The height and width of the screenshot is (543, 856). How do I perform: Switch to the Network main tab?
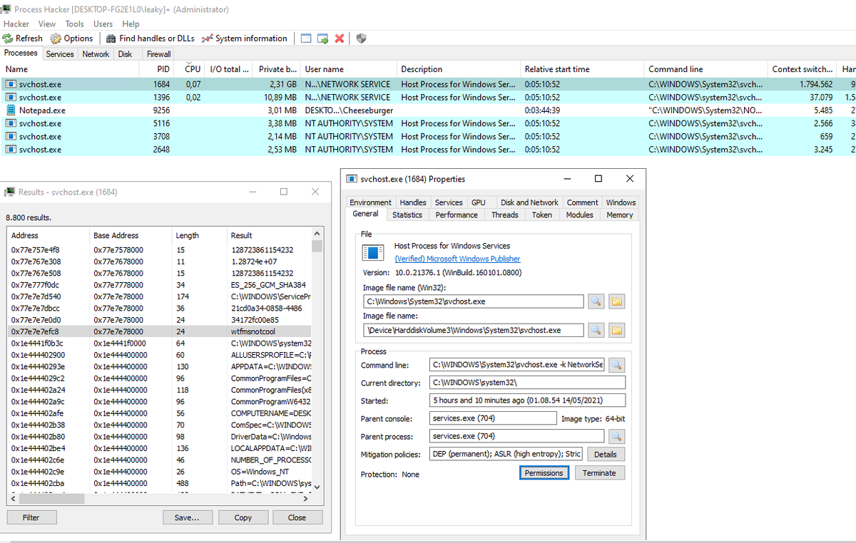[96, 54]
